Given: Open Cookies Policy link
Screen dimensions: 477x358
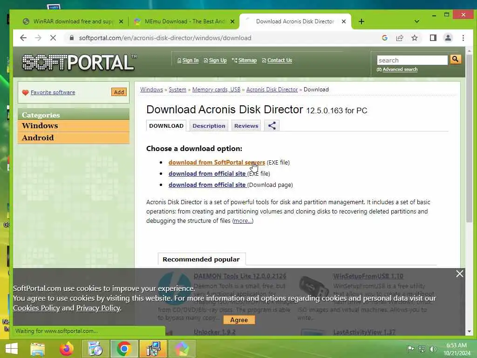Looking at the screenshot, I should (x=36, y=308).
